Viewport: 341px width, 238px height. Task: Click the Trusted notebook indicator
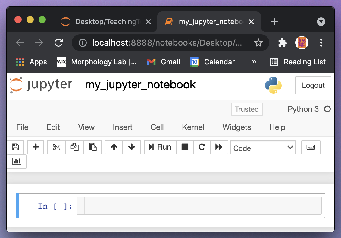(247, 109)
